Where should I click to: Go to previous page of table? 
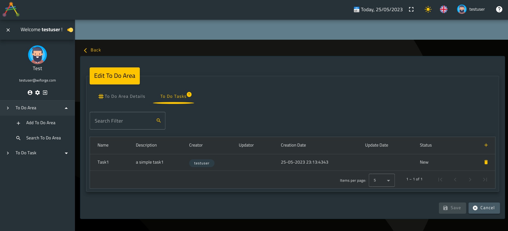[455, 180]
